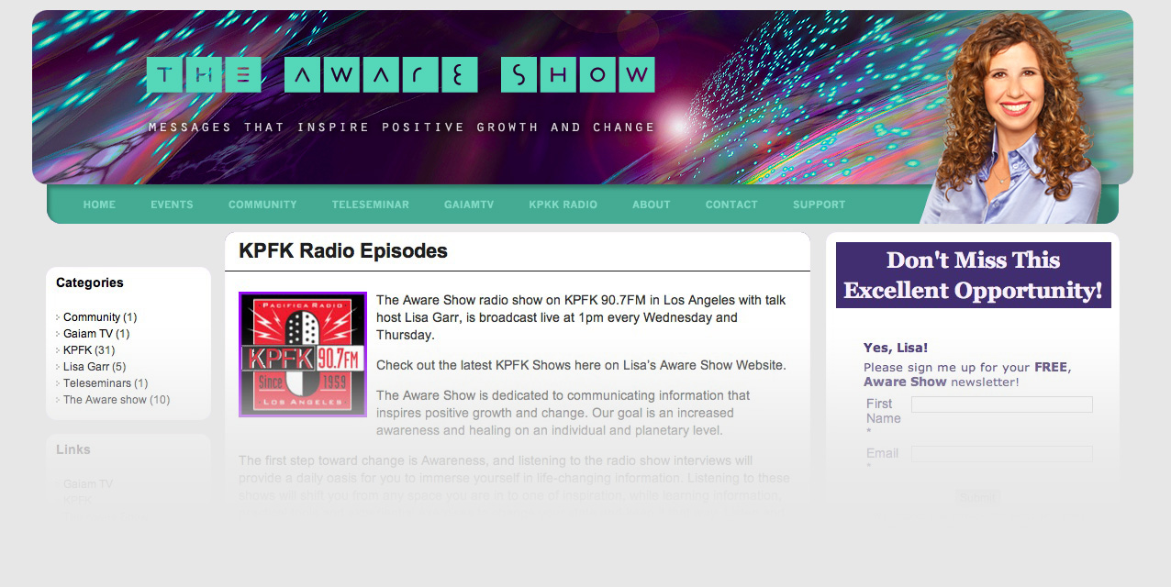Go to the EVENTS page
Viewport: 1171px width, 587px height.
pos(172,205)
